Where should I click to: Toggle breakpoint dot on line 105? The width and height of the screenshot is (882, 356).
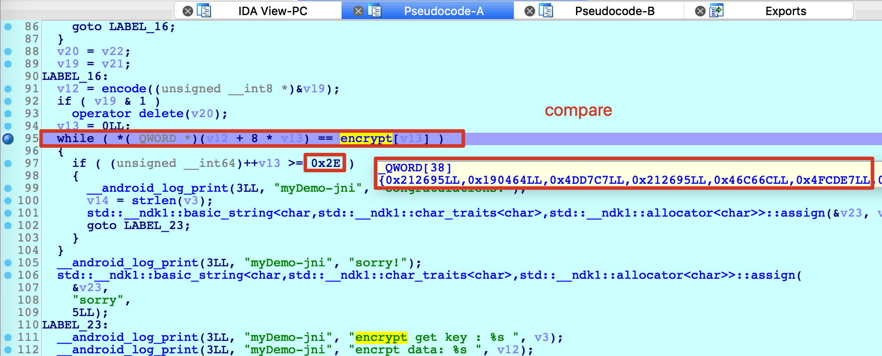[8, 263]
